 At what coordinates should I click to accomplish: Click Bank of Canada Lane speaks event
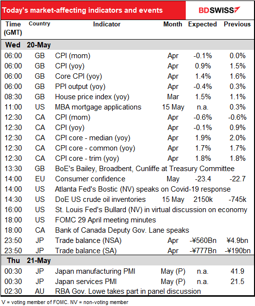tap(122, 230)
